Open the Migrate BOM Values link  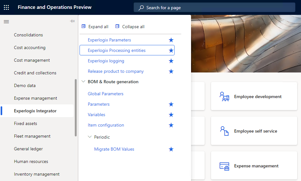[x=114, y=149]
